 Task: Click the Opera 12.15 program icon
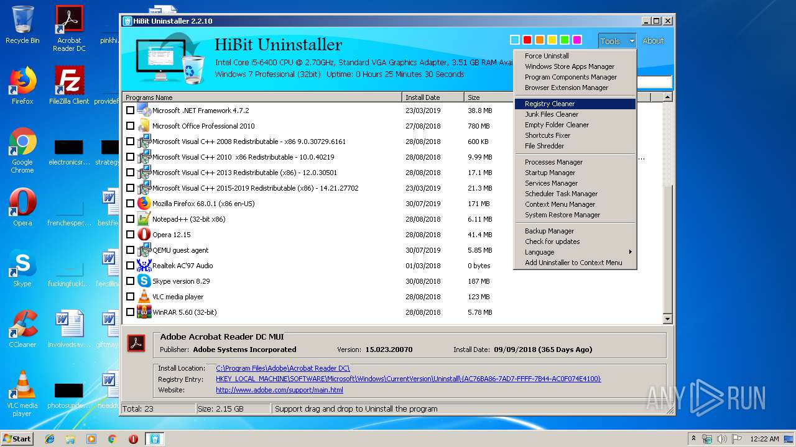point(144,234)
